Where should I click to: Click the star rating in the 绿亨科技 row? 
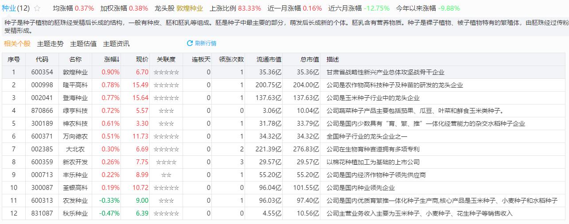(166, 111)
